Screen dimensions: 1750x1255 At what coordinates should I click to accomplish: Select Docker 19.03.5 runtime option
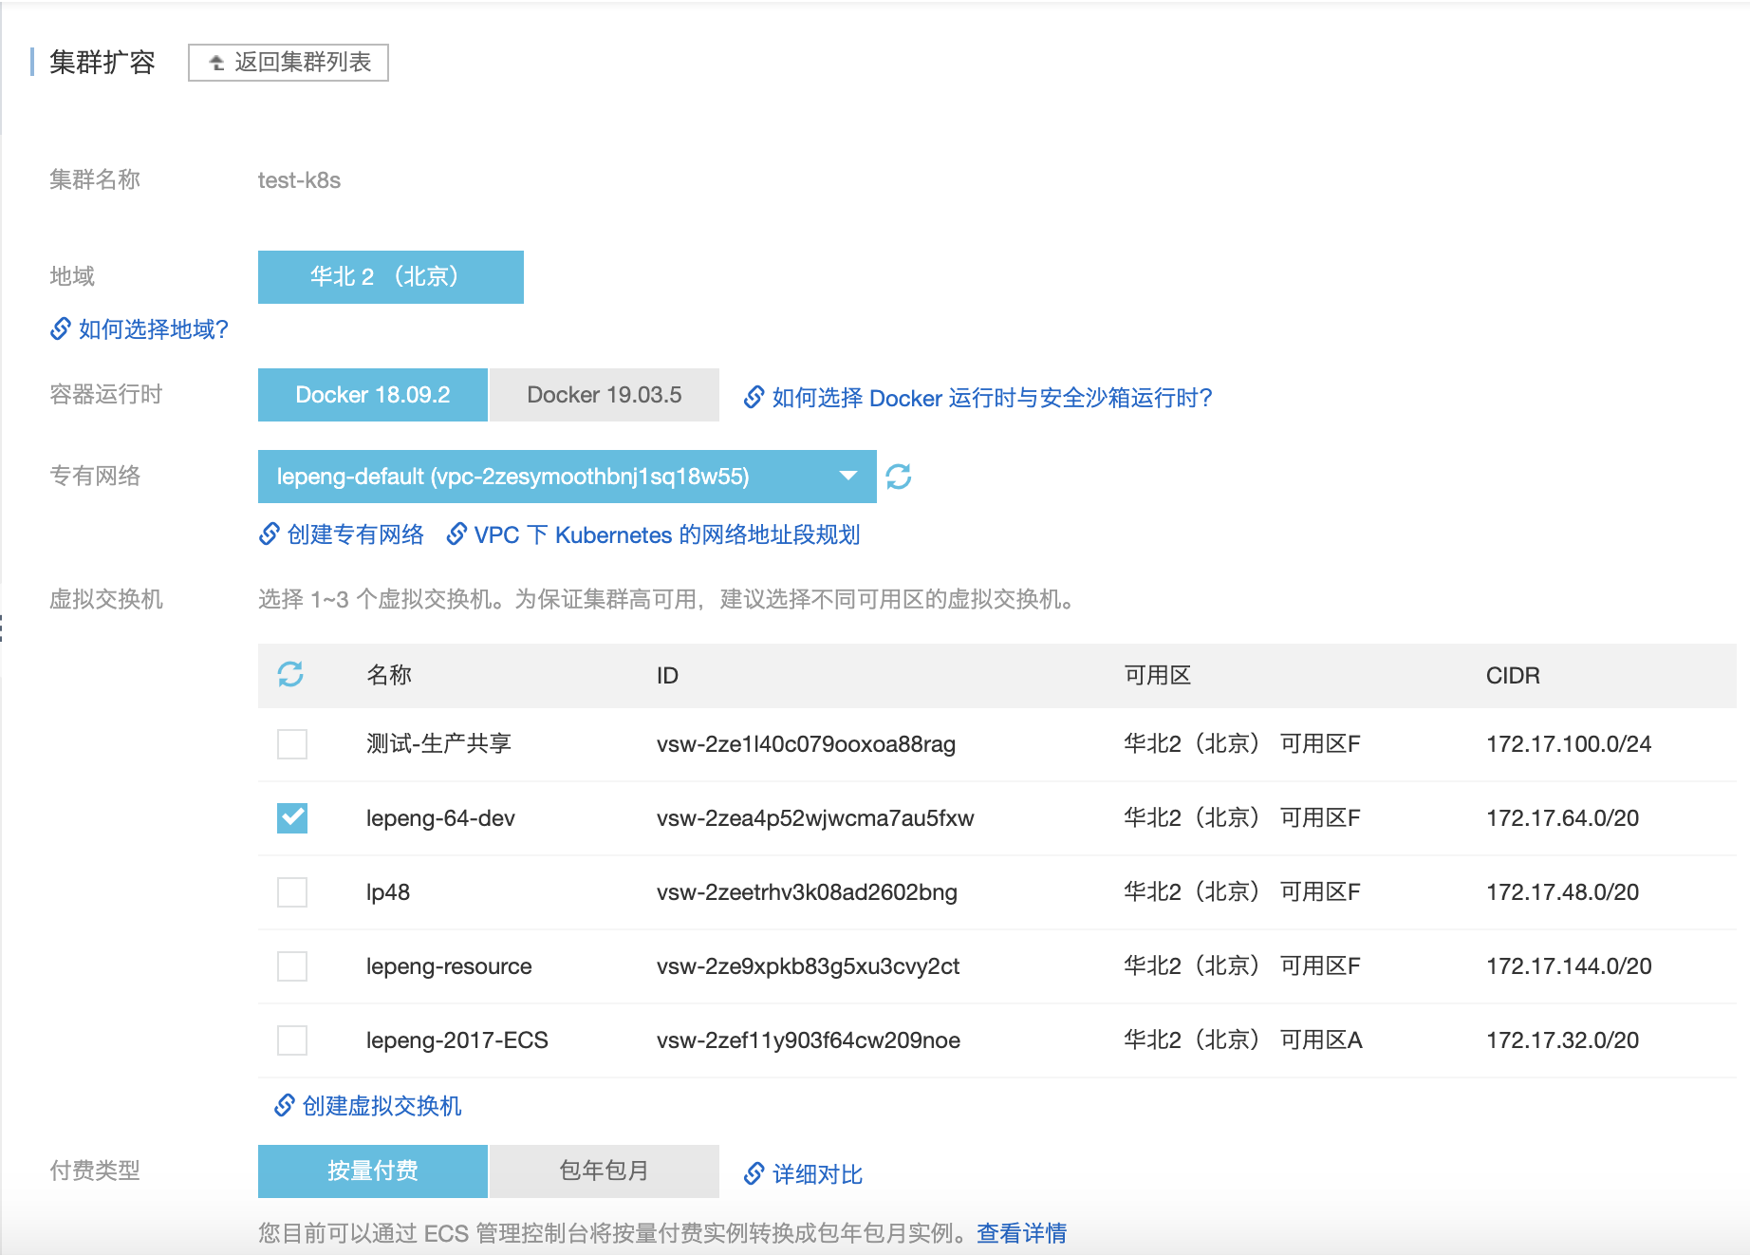click(604, 395)
